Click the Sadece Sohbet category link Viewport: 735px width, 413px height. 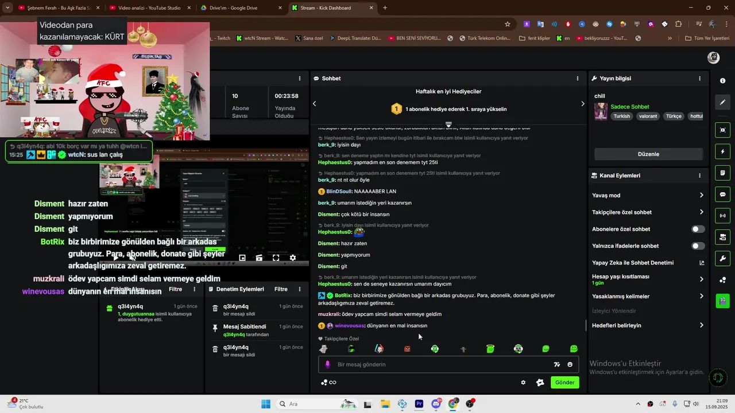click(x=630, y=107)
